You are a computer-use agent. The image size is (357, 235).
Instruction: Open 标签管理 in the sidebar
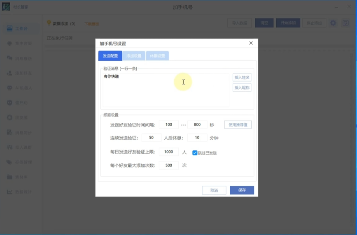click(x=19, y=162)
